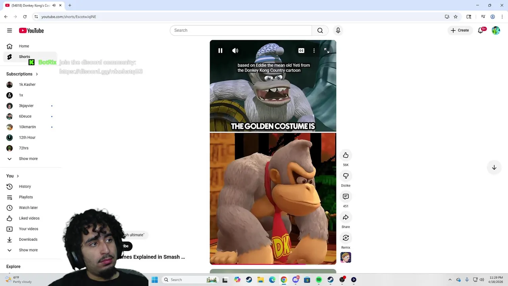Open Liked videos
The image size is (508, 286).
(30, 218)
